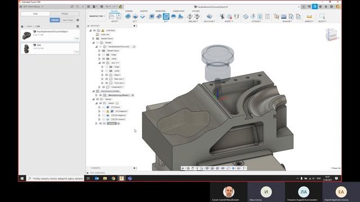Click the highlighted 3D strategy icon
Viewport: 360px width, 202px height.
point(166,16)
